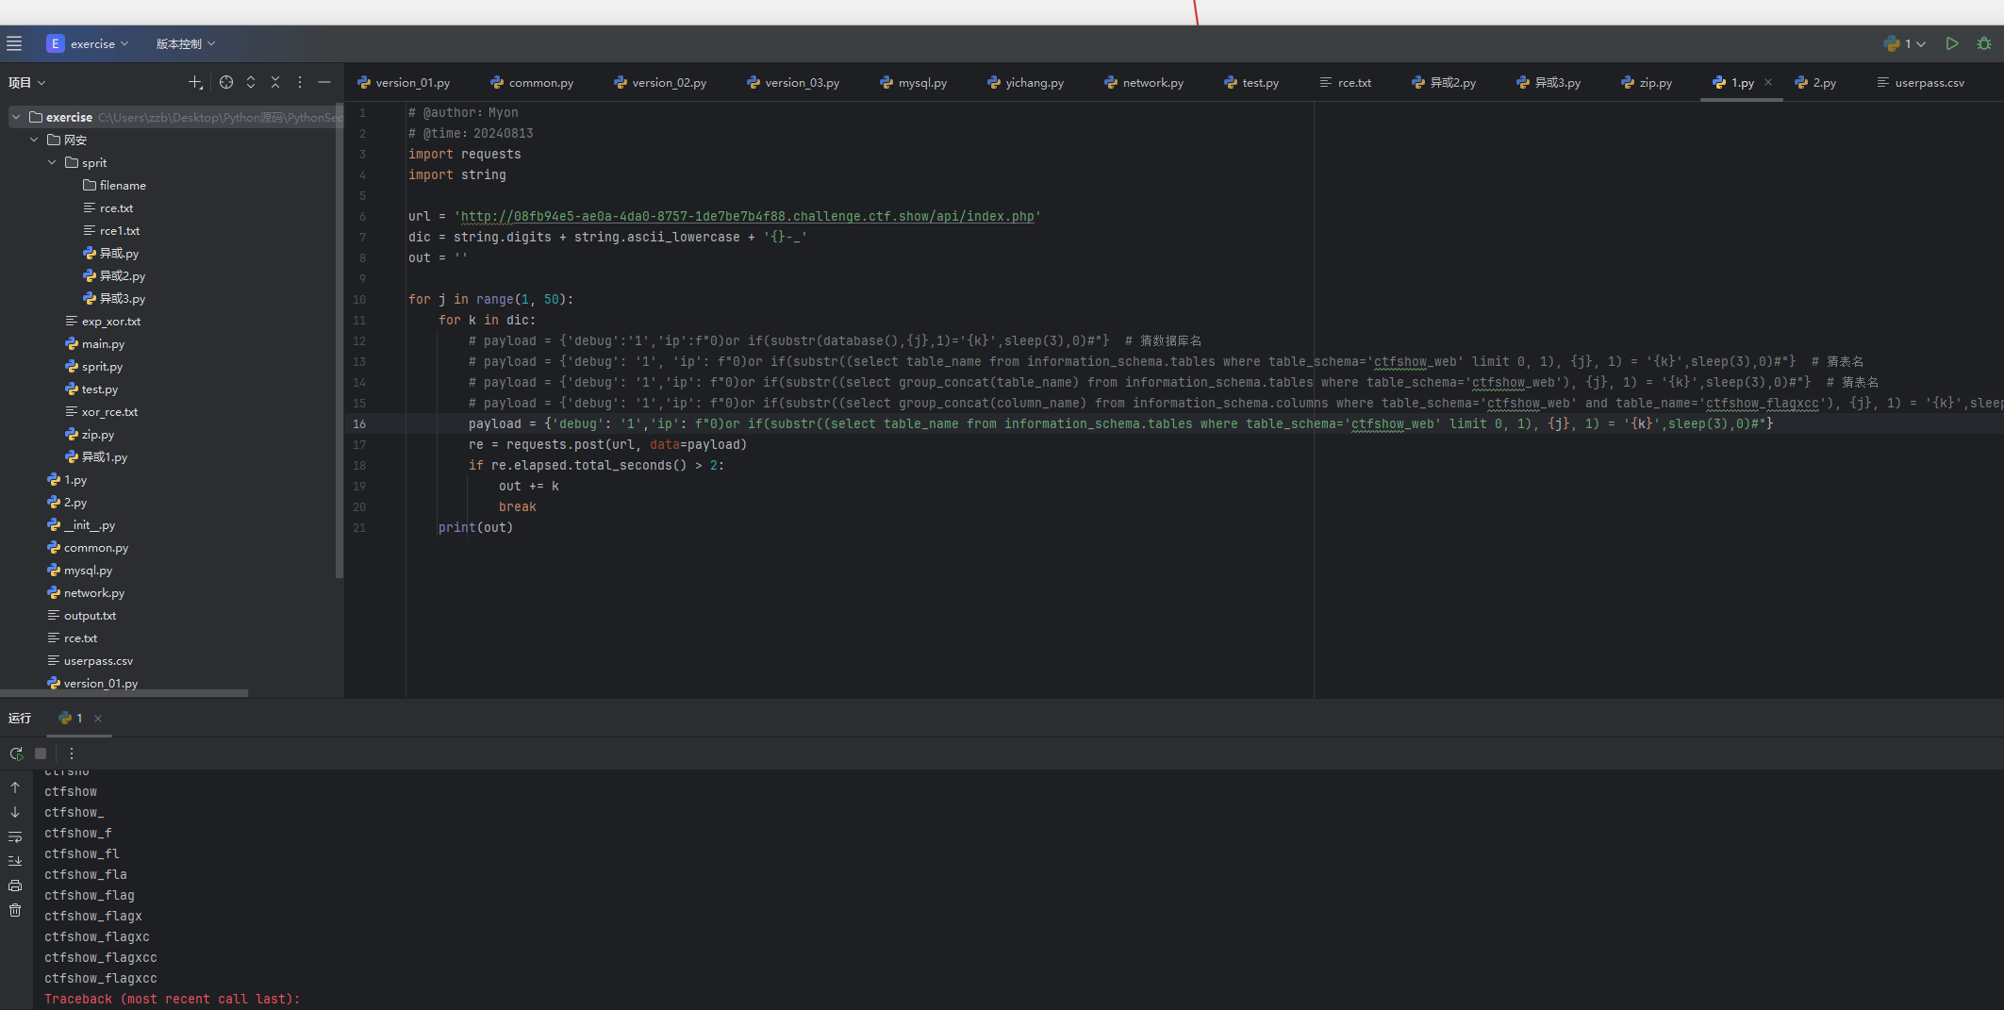Collapse the sprit folder

52,162
